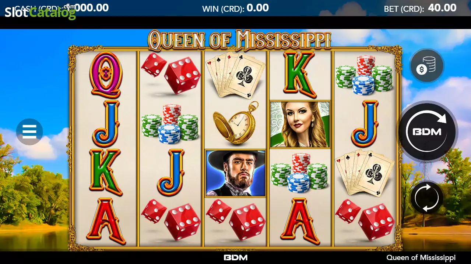Click the pink Q symbol on reel one
The image size is (471, 264).
point(106,75)
